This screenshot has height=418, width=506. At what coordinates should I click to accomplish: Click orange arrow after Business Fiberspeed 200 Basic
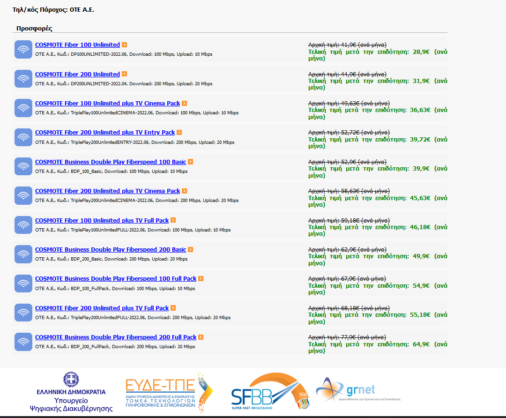click(190, 249)
